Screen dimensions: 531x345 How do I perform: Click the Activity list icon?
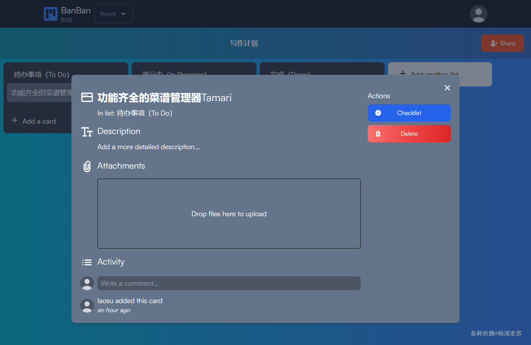click(x=87, y=262)
